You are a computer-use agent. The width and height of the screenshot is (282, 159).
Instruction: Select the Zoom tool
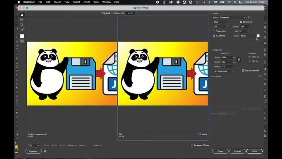tap(22, 25)
